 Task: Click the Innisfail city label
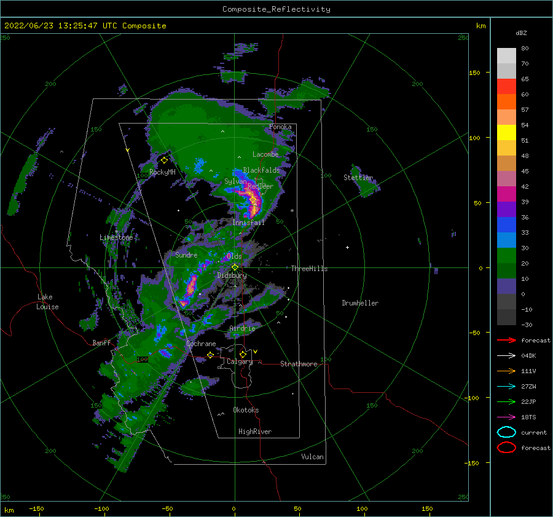point(248,223)
